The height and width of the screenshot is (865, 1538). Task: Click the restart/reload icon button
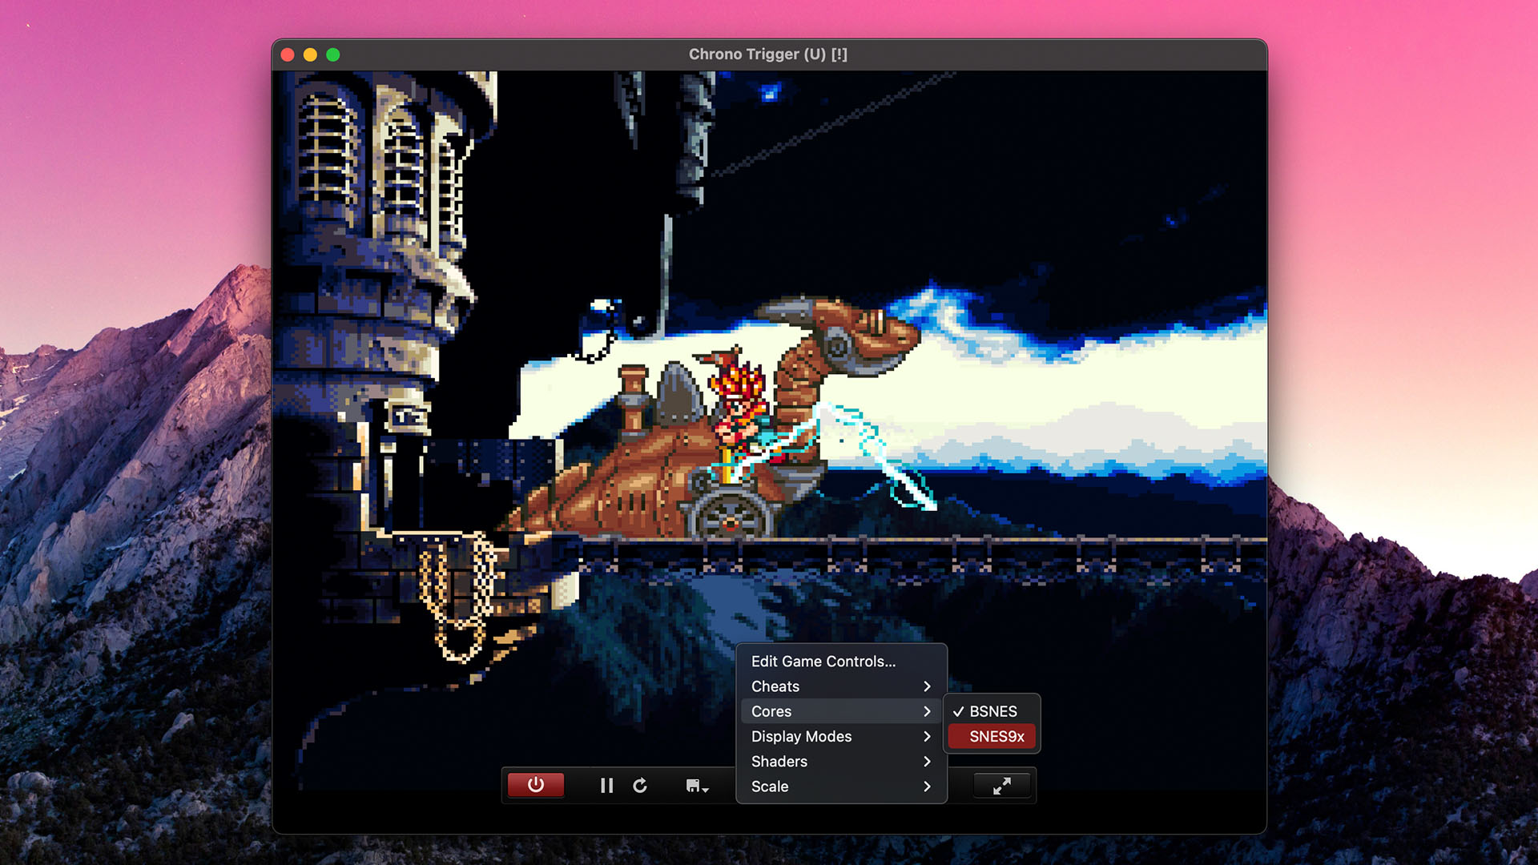[641, 783]
